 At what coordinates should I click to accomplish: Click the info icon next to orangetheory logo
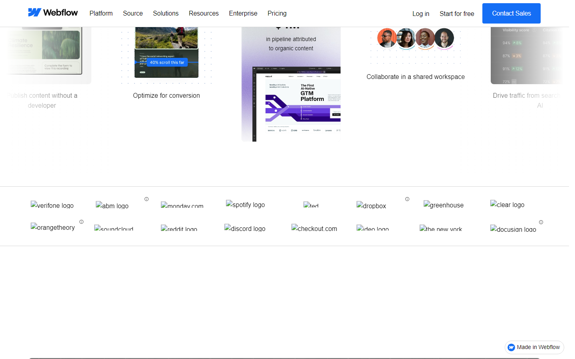[x=81, y=222]
